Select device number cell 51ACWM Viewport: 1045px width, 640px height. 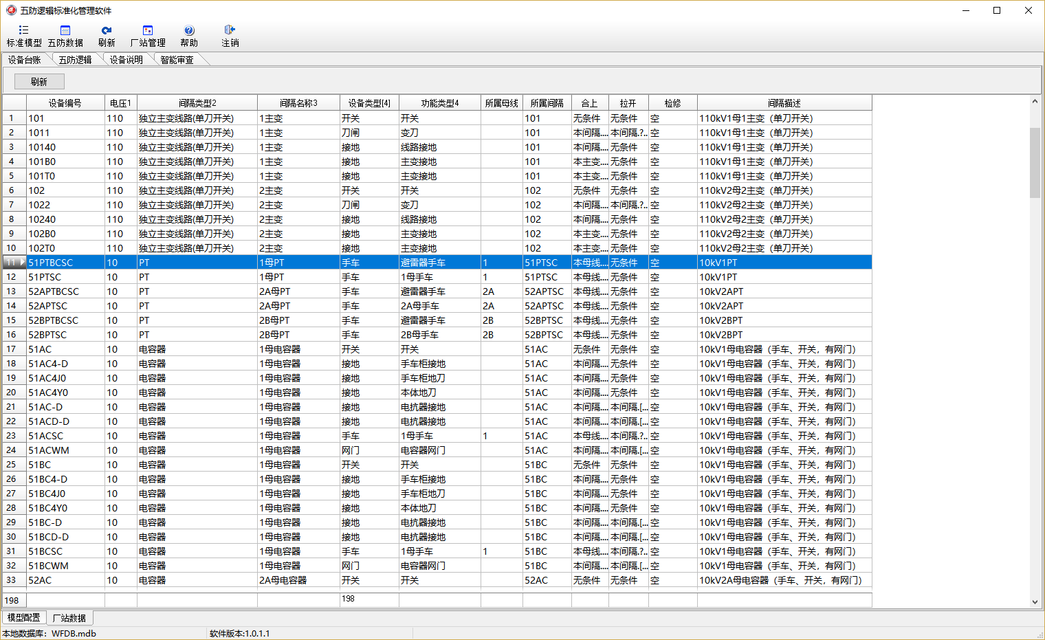(x=65, y=450)
